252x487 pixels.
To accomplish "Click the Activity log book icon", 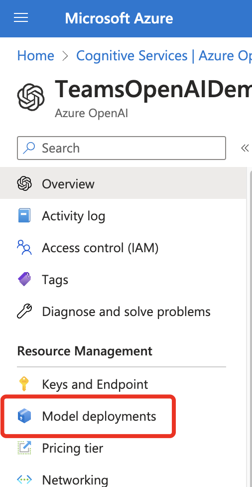I will [24, 215].
